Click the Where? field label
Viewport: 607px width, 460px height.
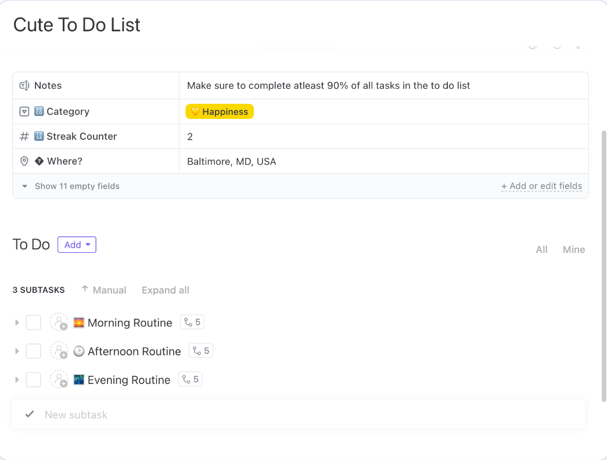point(64,161)
